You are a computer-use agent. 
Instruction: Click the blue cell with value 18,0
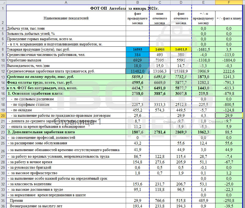(138, 66)
